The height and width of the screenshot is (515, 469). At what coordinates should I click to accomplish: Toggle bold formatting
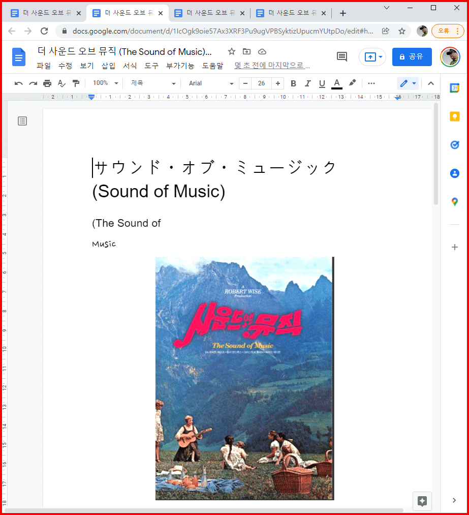[x=293, y=83]
